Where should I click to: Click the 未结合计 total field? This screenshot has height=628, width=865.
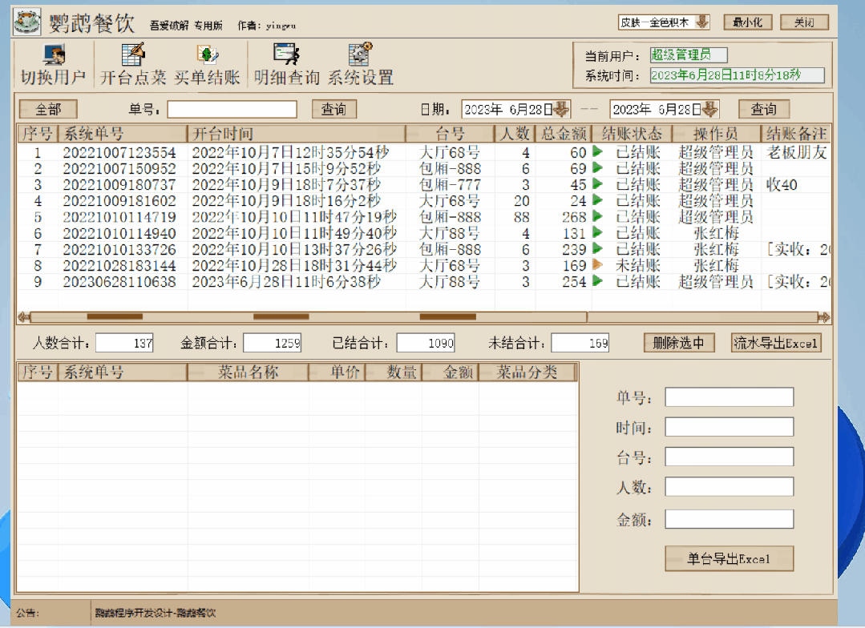580,343
